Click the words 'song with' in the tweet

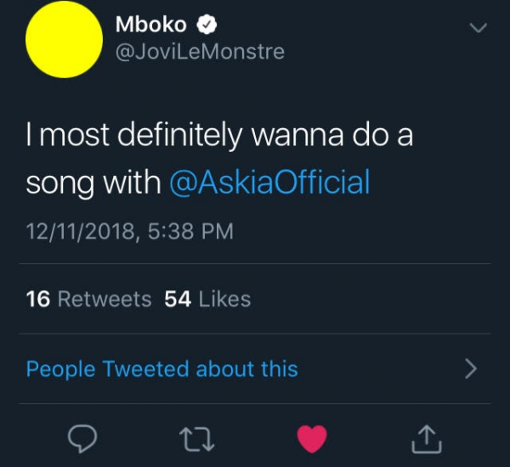pyautogui.click(x=93, y=183)
